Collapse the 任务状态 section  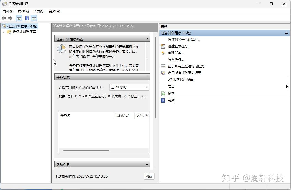tap(147, 77)
